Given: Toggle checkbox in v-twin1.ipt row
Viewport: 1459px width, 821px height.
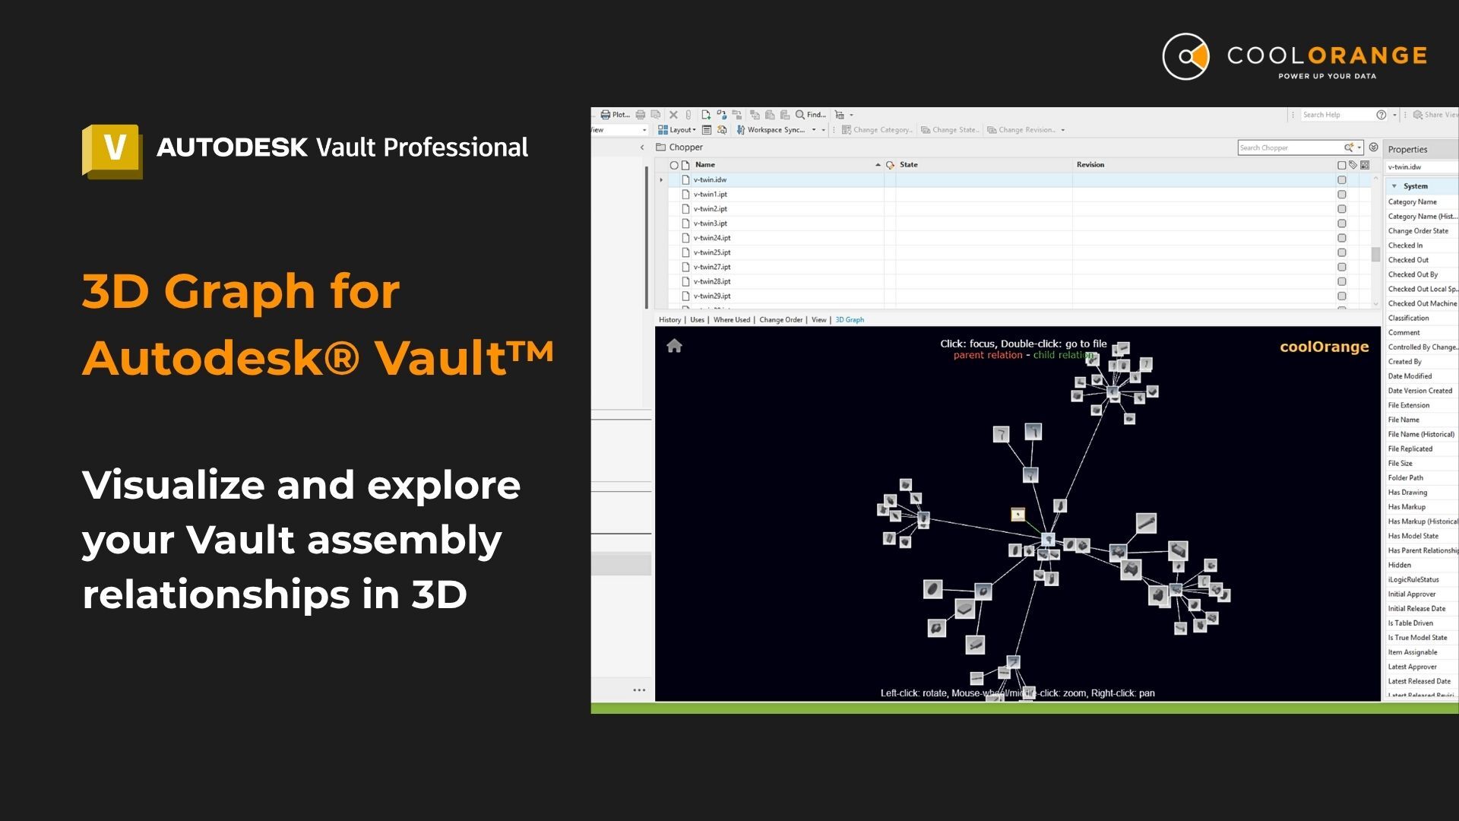Looking at the screenshot, I should click(1342, 195).
